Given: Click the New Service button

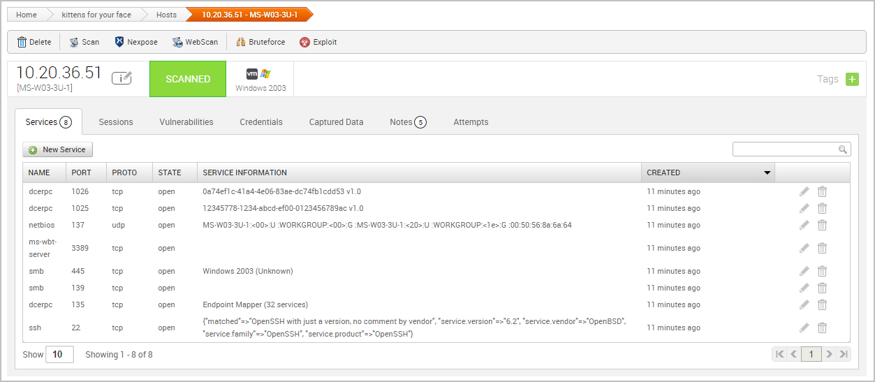Looking at the screenshot, I should click(x=58, y=149).
